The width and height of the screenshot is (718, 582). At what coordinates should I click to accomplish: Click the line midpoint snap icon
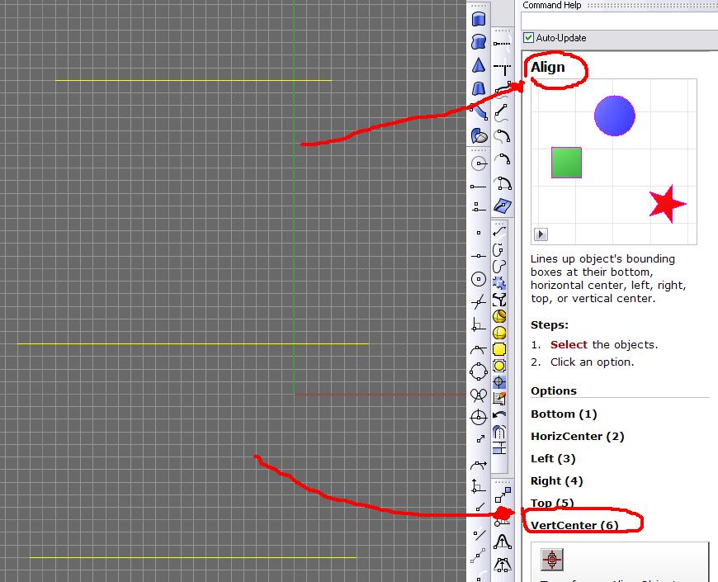click(x=479, y=256)
